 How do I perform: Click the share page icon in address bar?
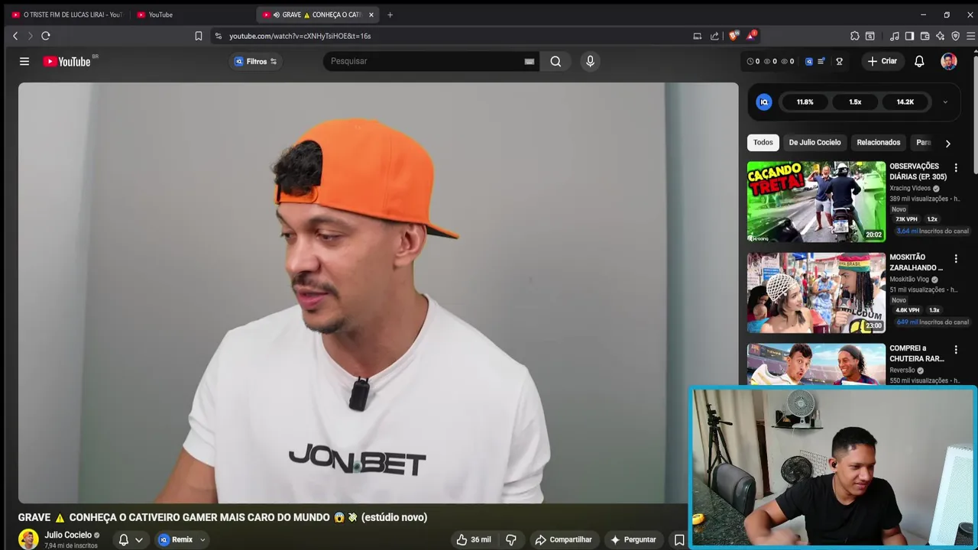pos(714,36)
